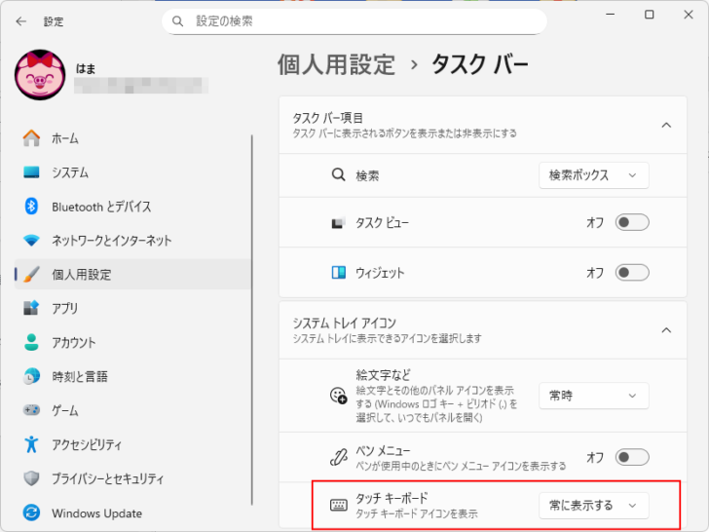Maximize the settings window

(x=650, y=15)
